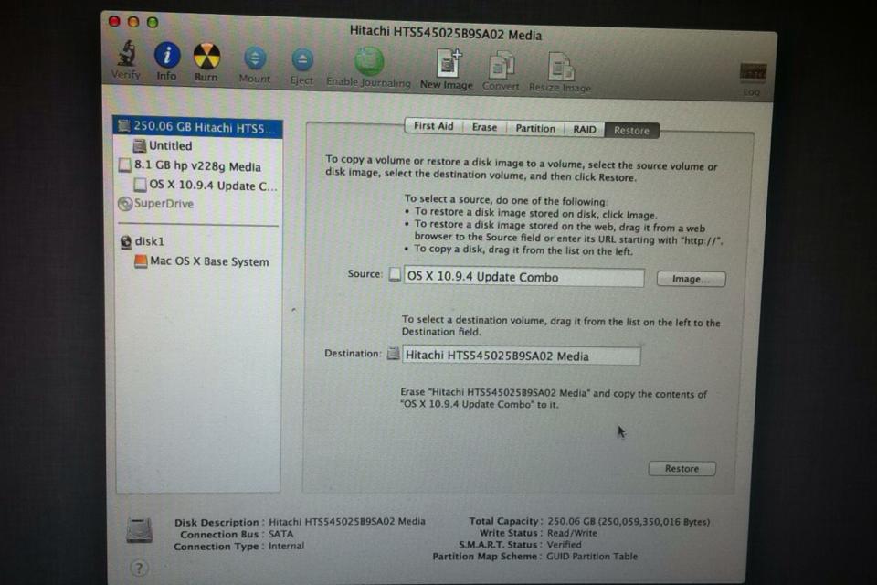Screen dimensions: 877x585
Task: Switch to the Erase tab
Action: click(484, 128)
